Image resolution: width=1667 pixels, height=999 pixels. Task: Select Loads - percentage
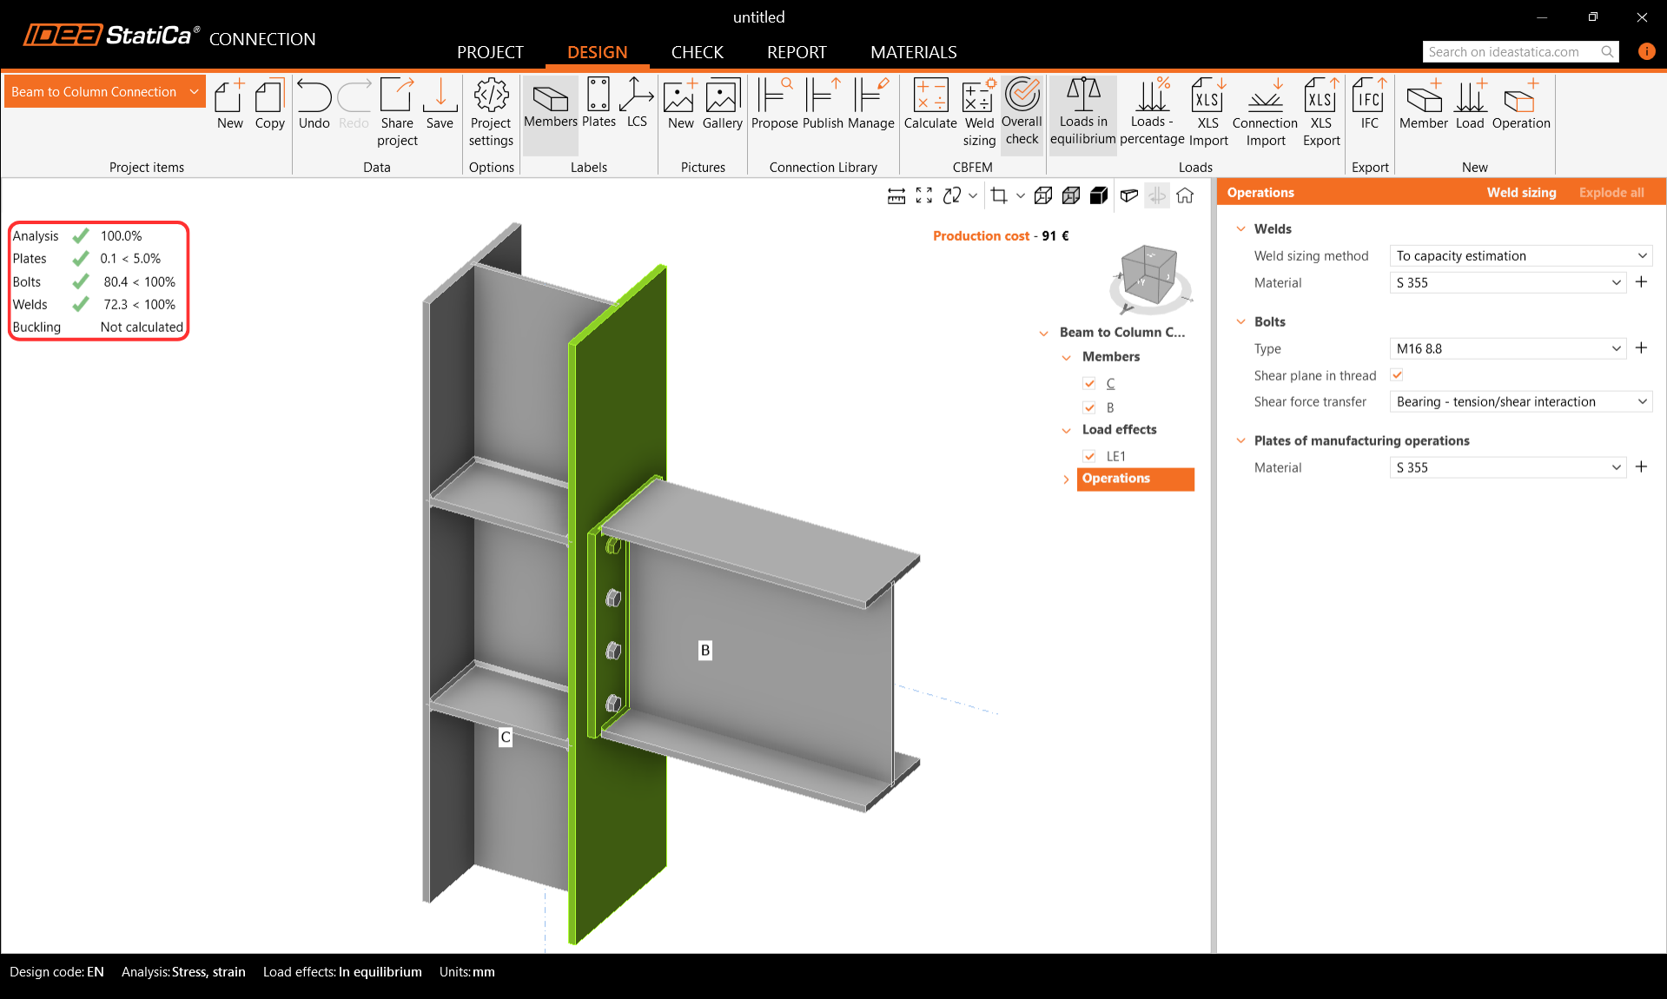click(1152, 113)
